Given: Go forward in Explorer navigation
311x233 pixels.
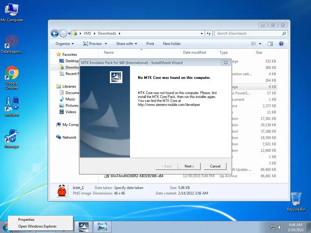Looking at the screenshot, I should pos(63,33).
